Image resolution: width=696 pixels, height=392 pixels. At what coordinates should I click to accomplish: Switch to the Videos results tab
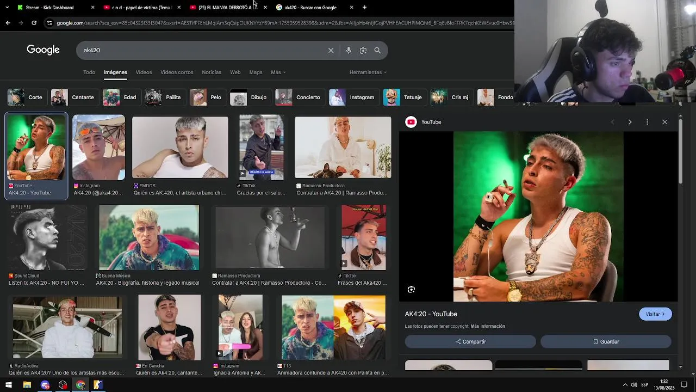144,72
